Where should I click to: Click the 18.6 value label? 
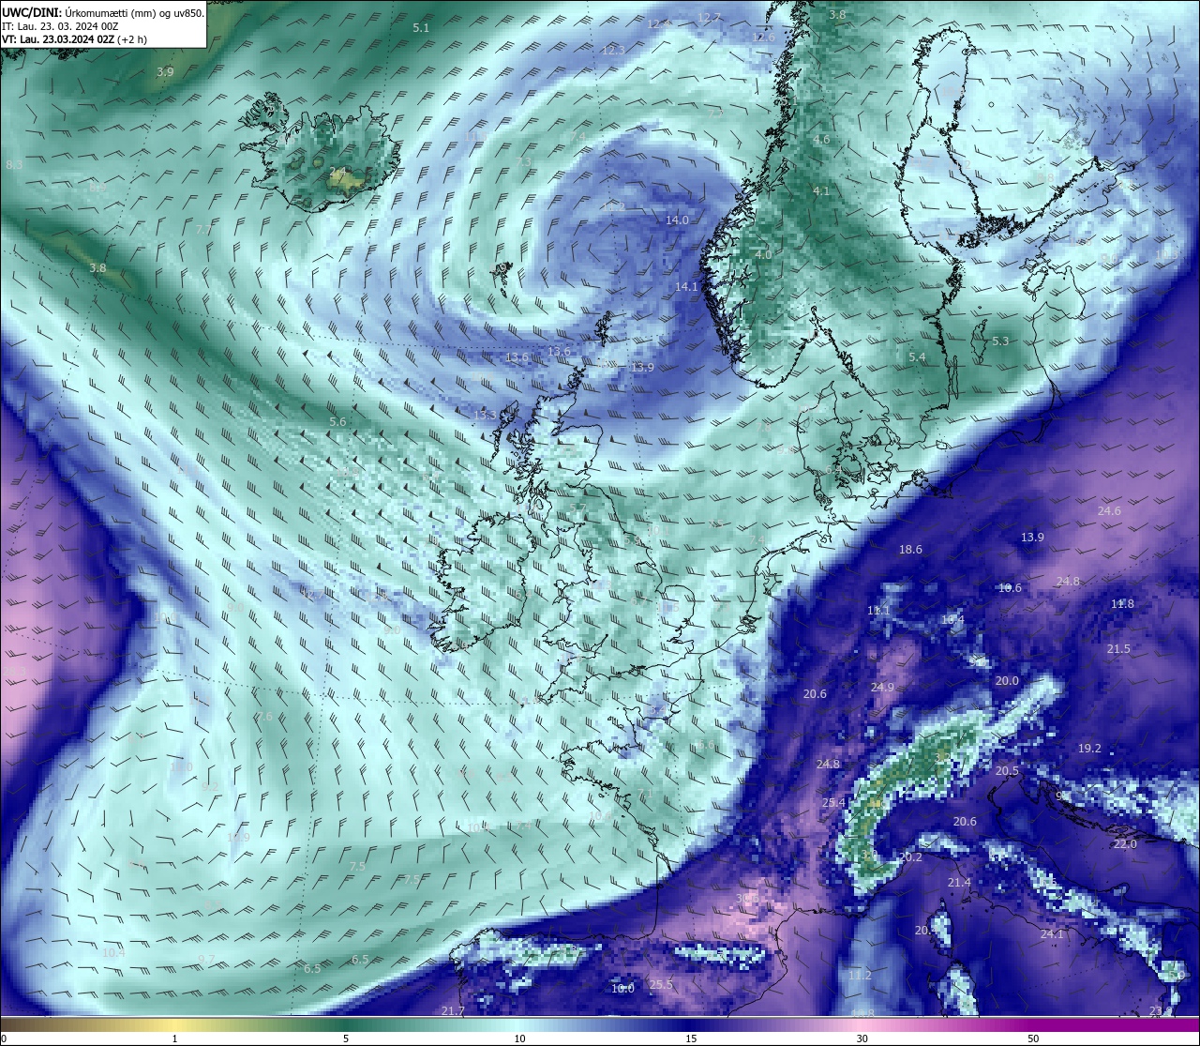[910, 549]
